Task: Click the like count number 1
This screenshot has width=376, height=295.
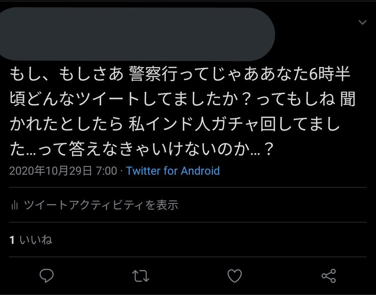Action: click(x=12, y=240)
